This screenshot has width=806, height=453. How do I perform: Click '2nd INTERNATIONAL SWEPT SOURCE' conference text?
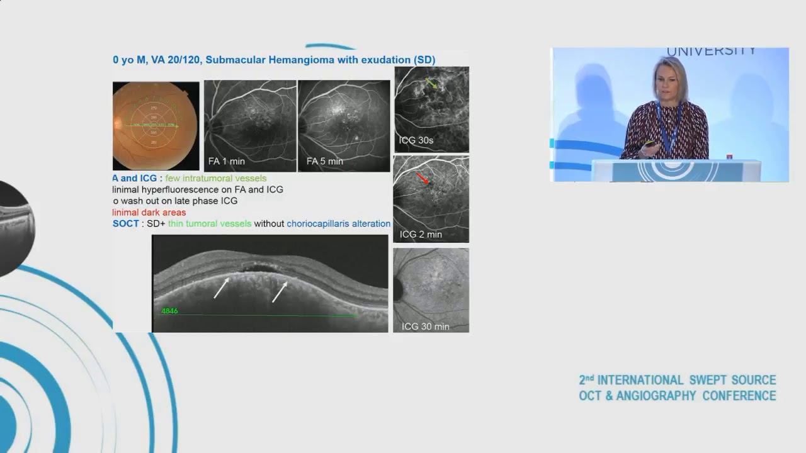pos(678,380)
